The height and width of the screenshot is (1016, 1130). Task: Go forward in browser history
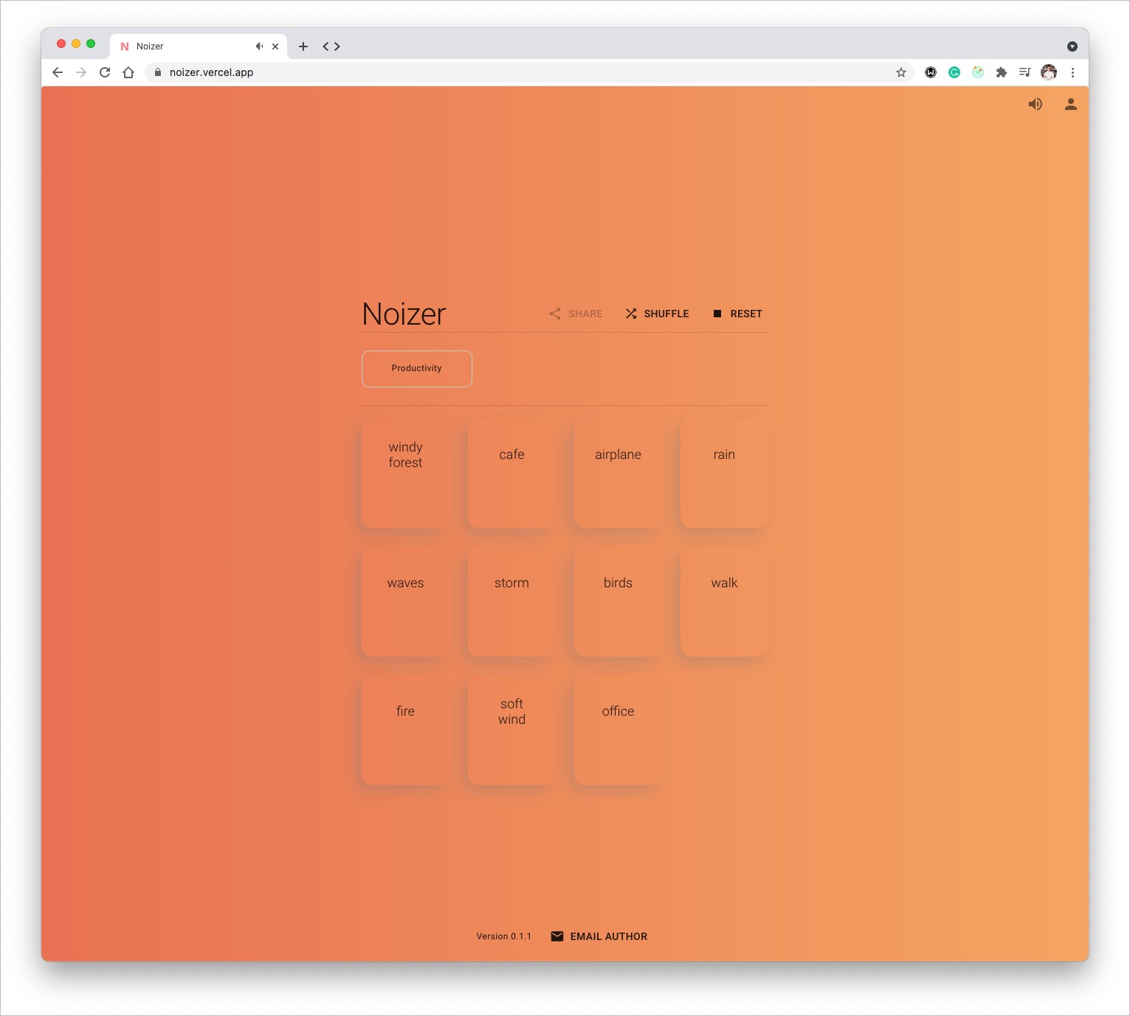81,72
